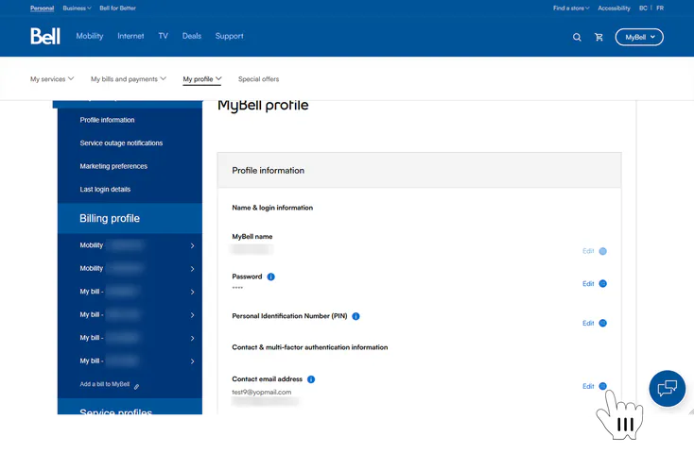Open Service outage notifications in sidebar

[121, 143]
